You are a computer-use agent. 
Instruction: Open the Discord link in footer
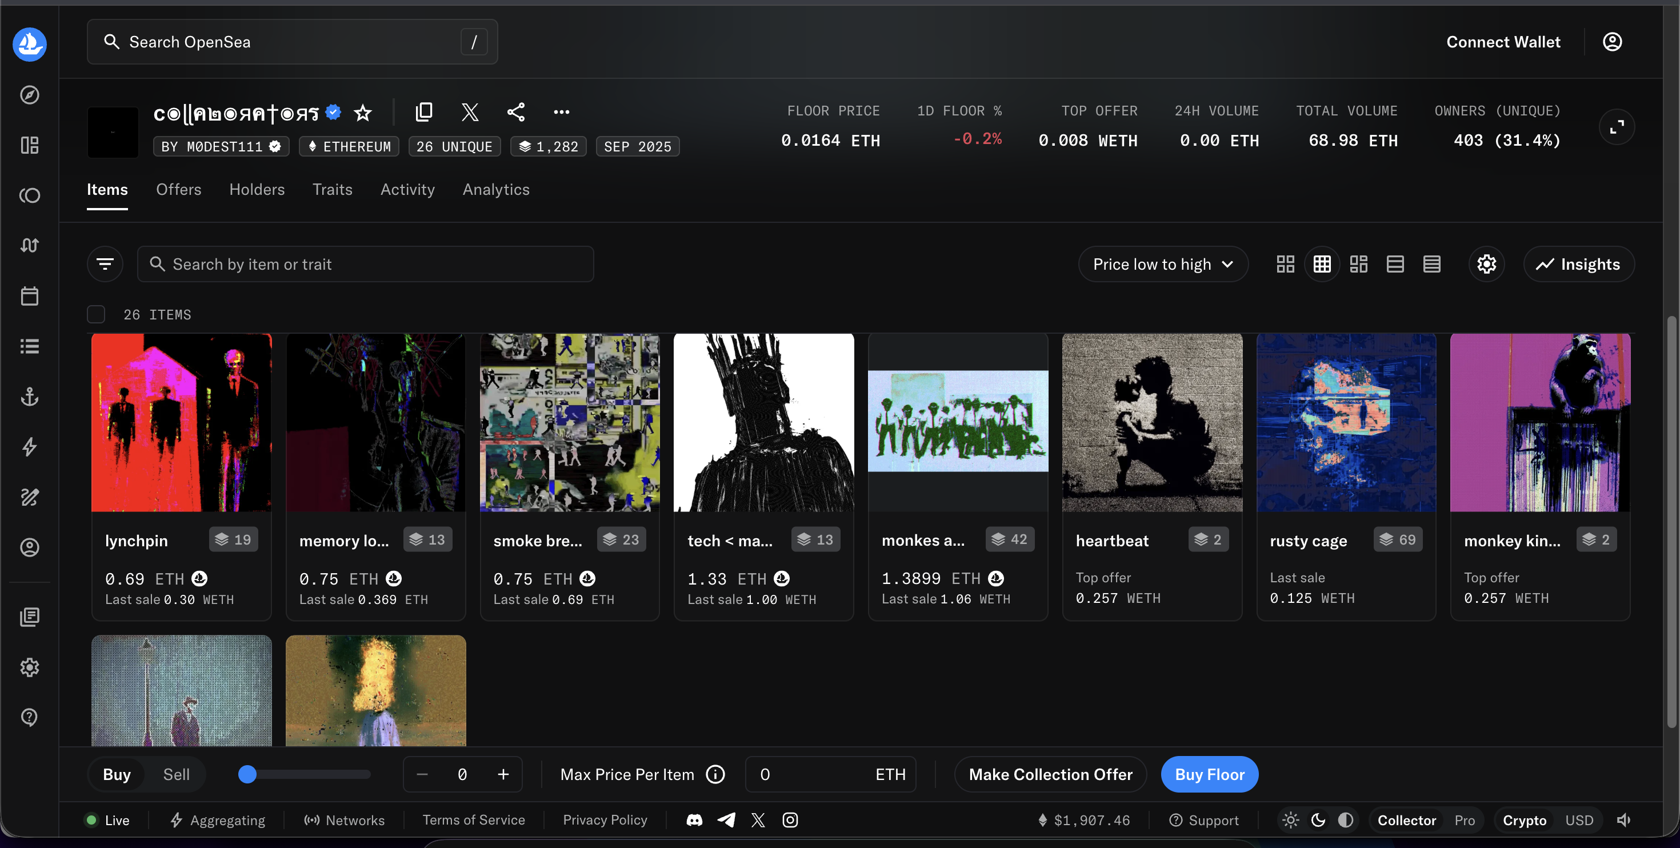pyautogui.click(x=694, y=820)
